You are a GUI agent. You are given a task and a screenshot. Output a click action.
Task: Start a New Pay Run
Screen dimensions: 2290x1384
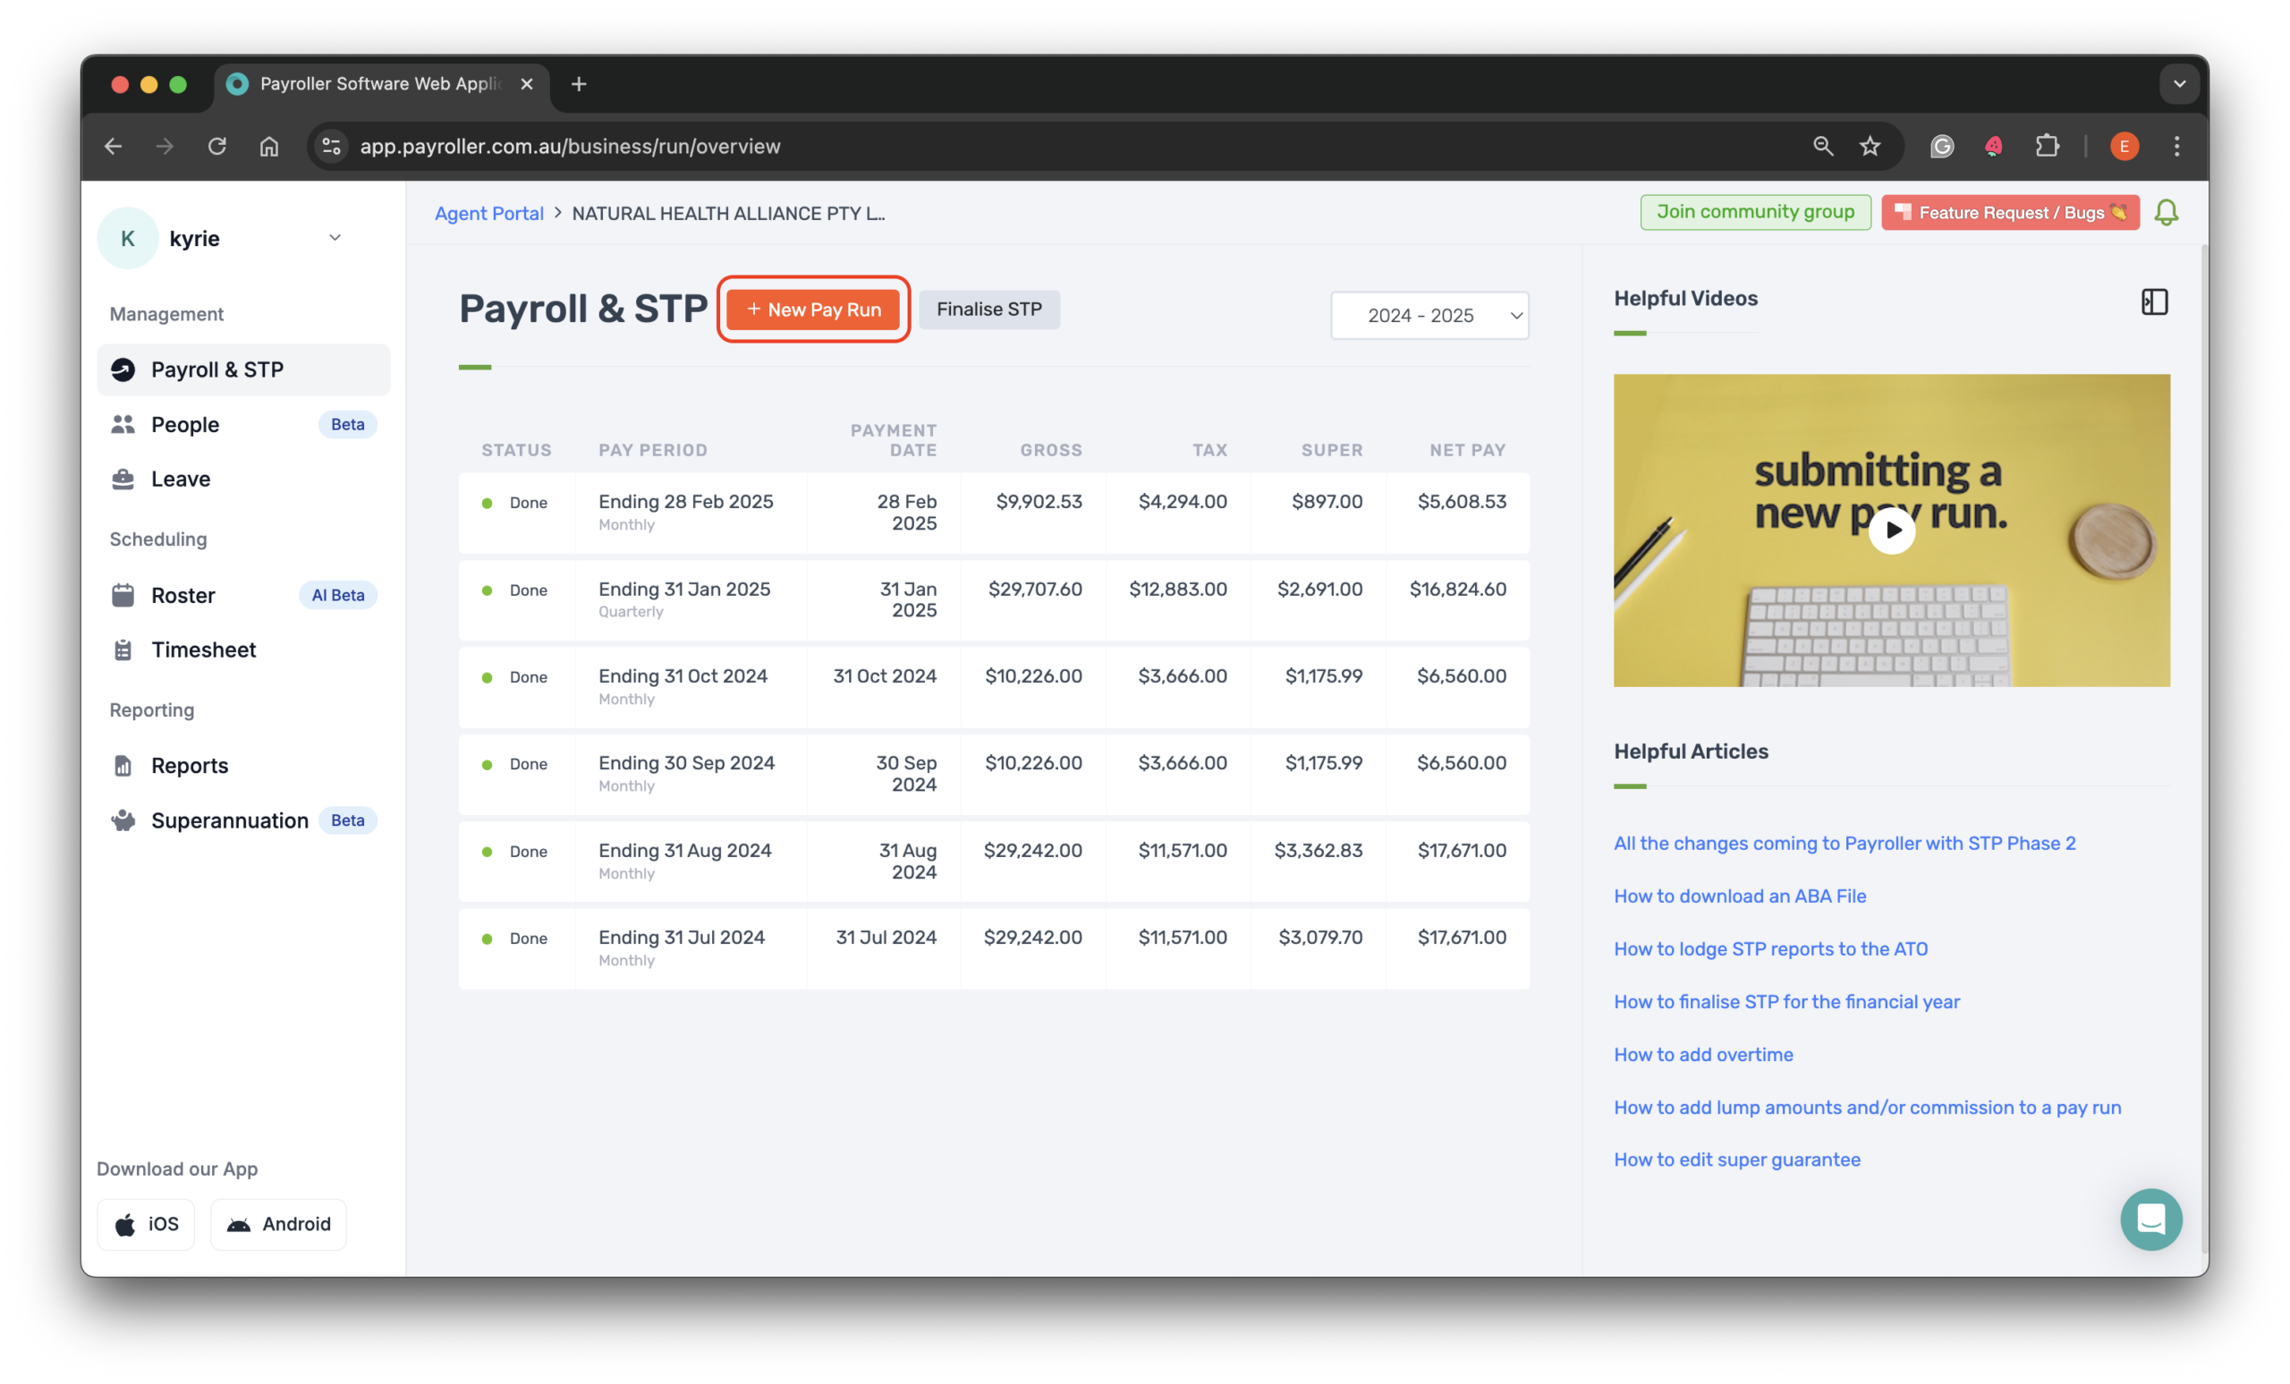813,310
